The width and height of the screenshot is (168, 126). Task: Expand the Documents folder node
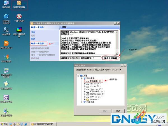click(85, 99)
